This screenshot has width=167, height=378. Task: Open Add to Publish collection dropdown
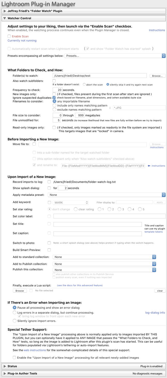(x=104, y=264)
